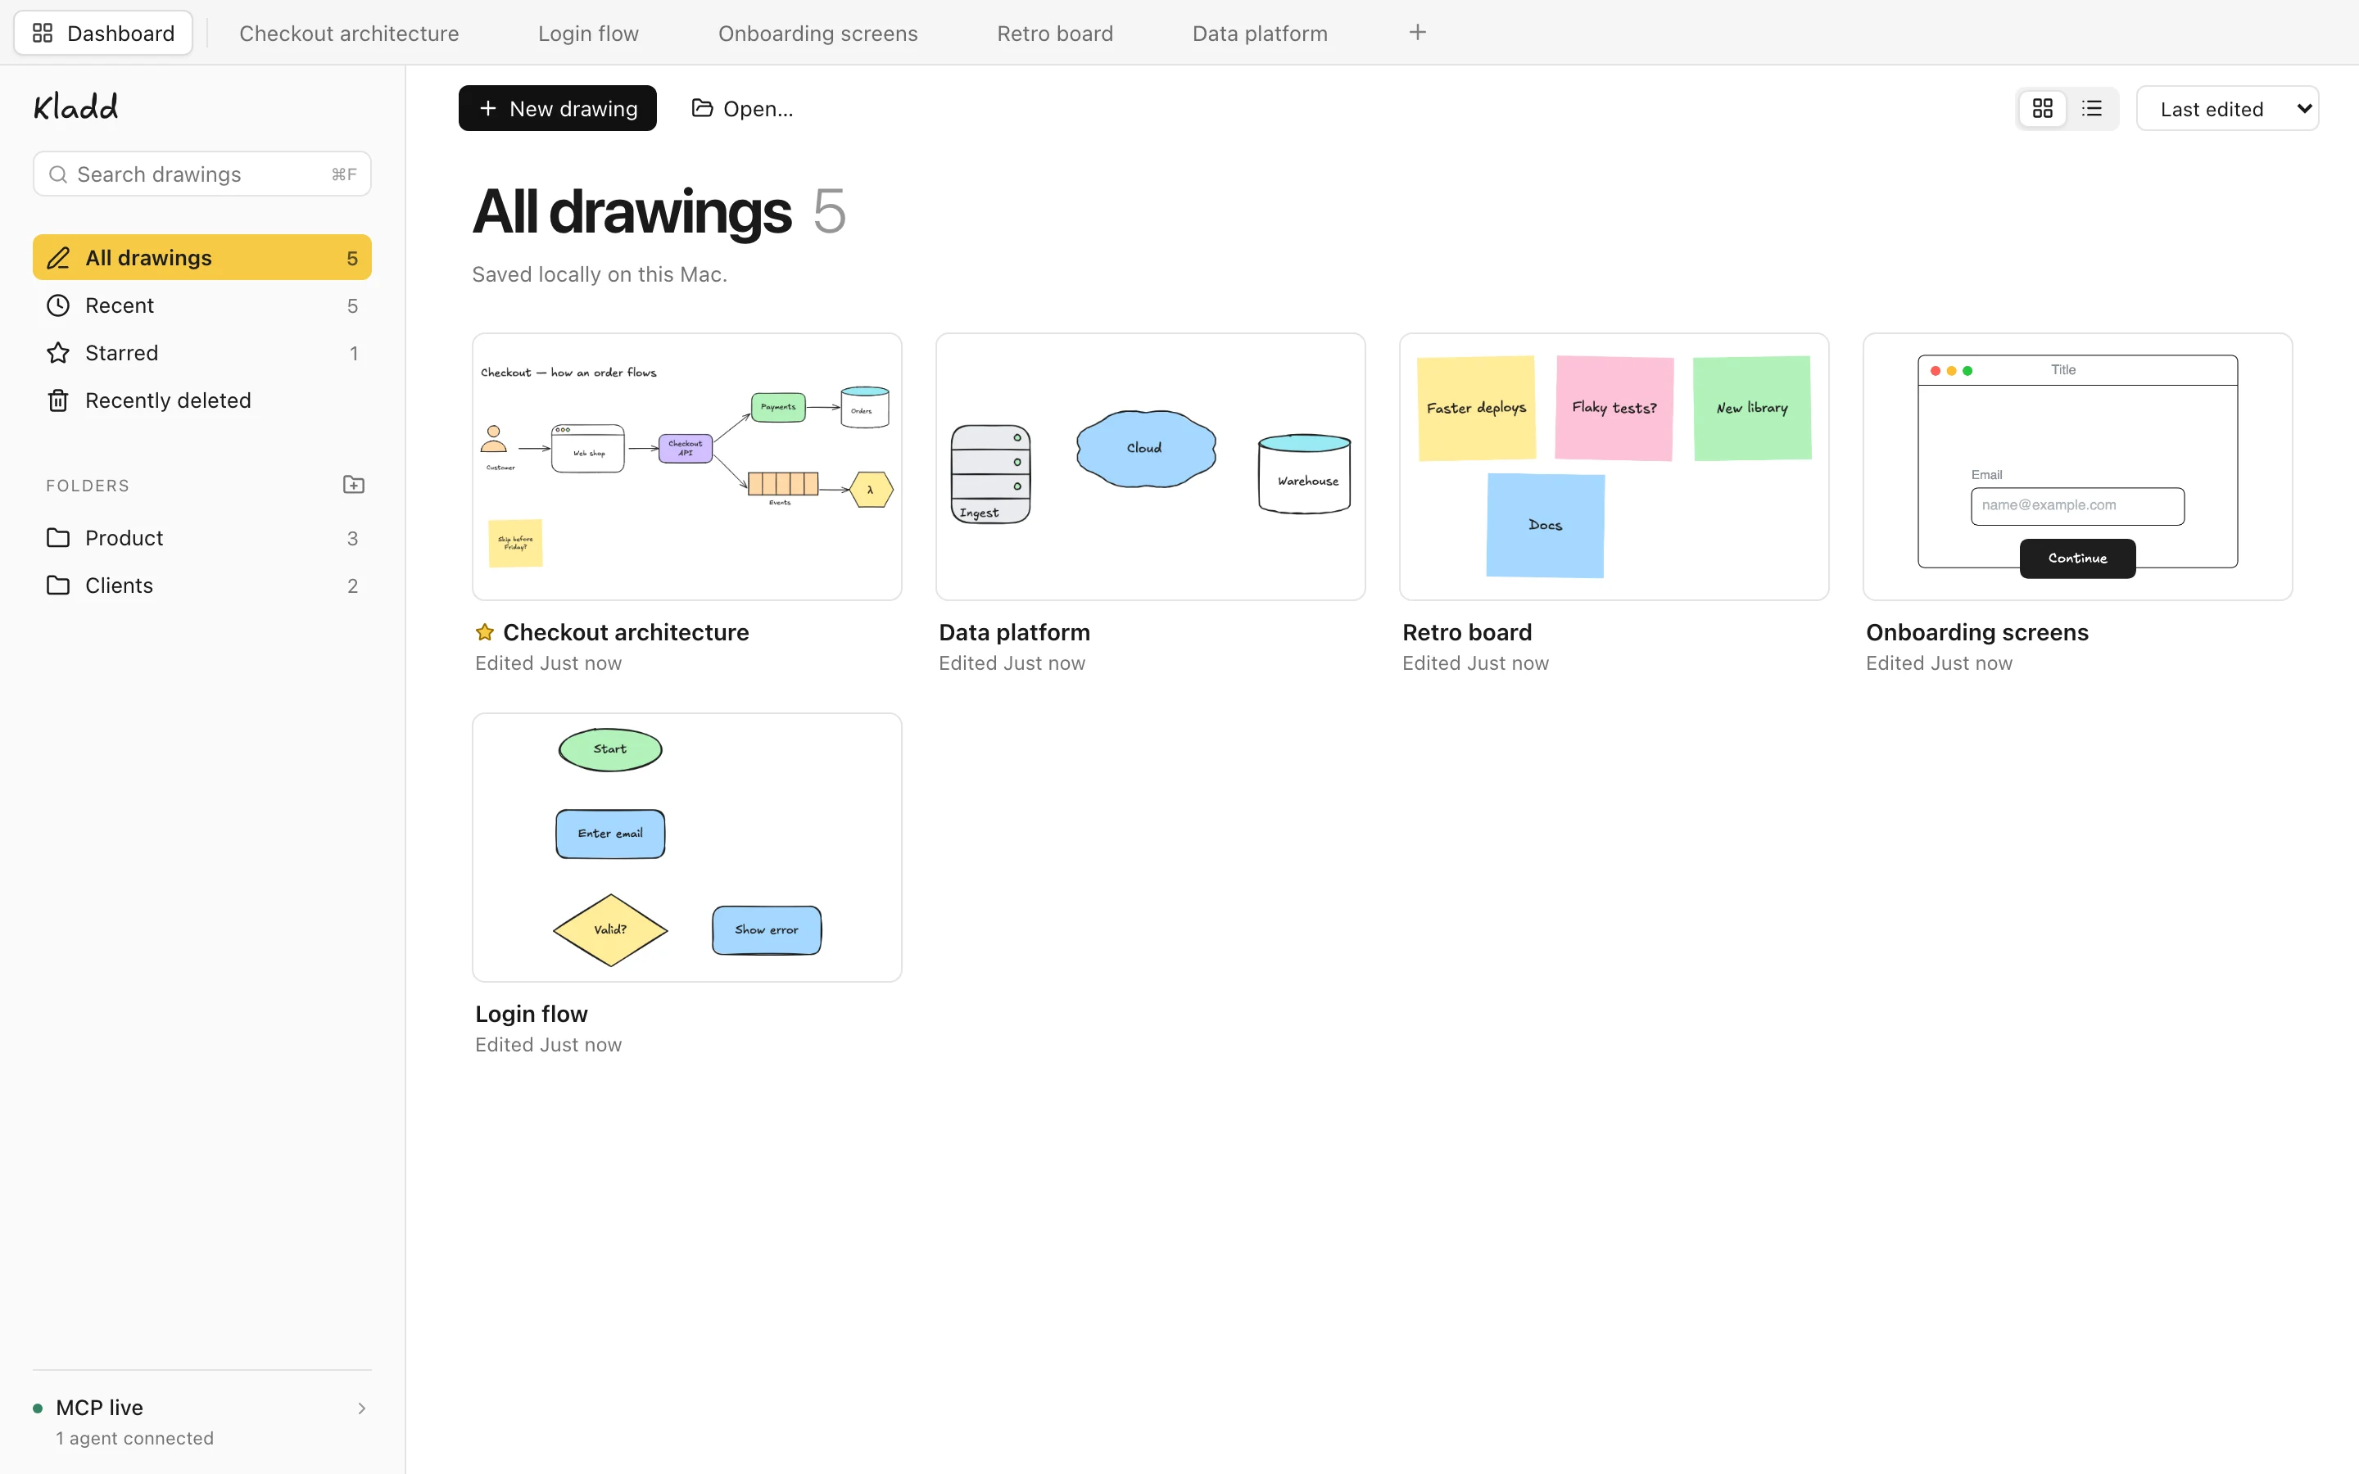Click the add new tab plus icon

pyautogui.click(x=1417, y=33)
